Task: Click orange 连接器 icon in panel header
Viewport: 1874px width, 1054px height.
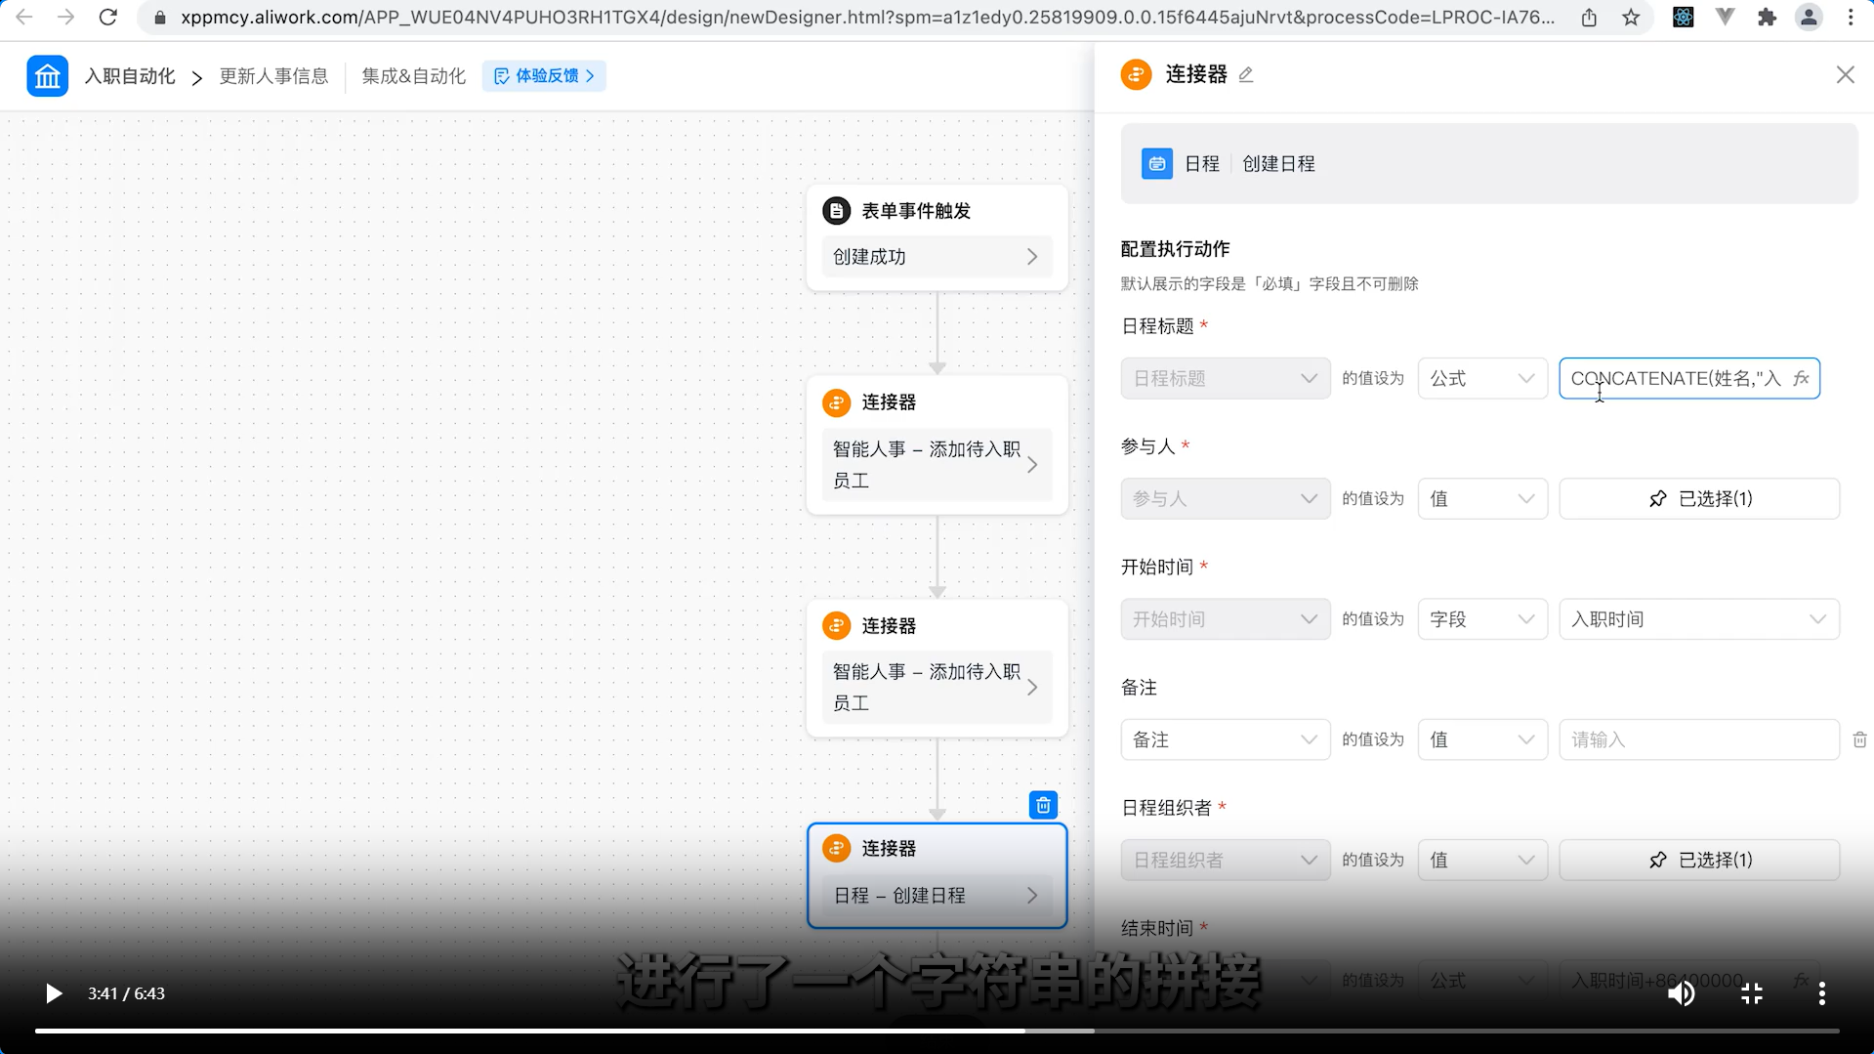Action: click(1136, 74)
